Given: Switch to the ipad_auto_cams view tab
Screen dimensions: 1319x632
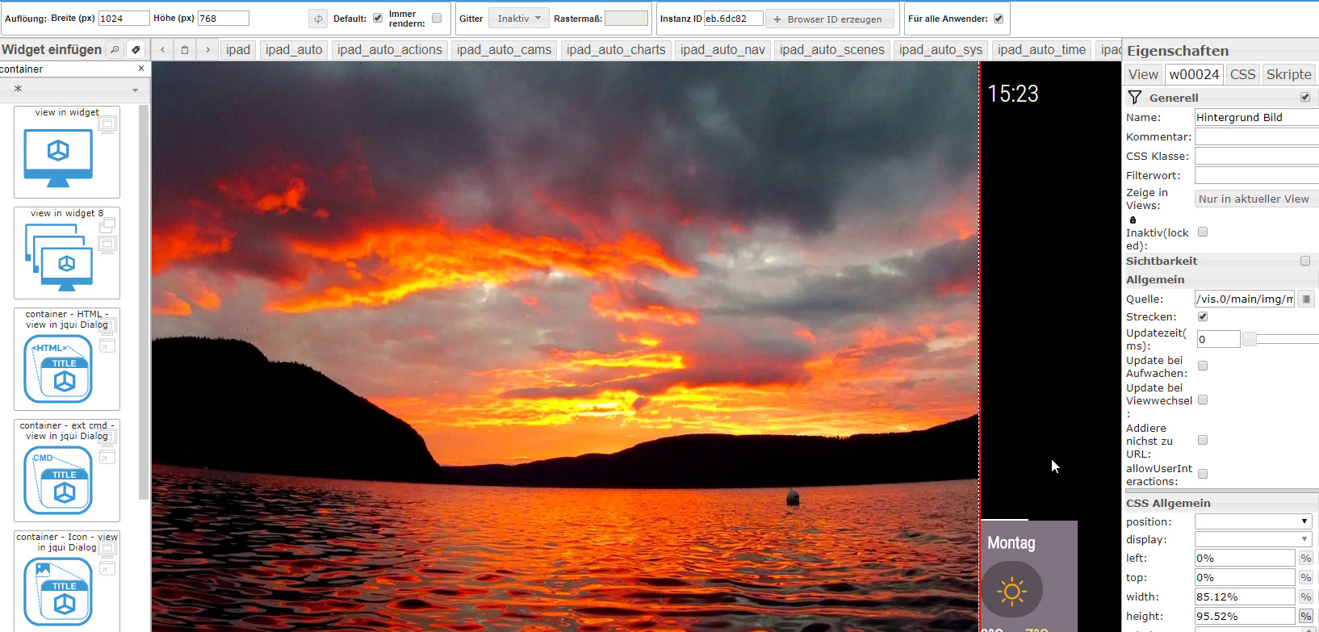Looking at the screenshot, I should click(504, 50).
